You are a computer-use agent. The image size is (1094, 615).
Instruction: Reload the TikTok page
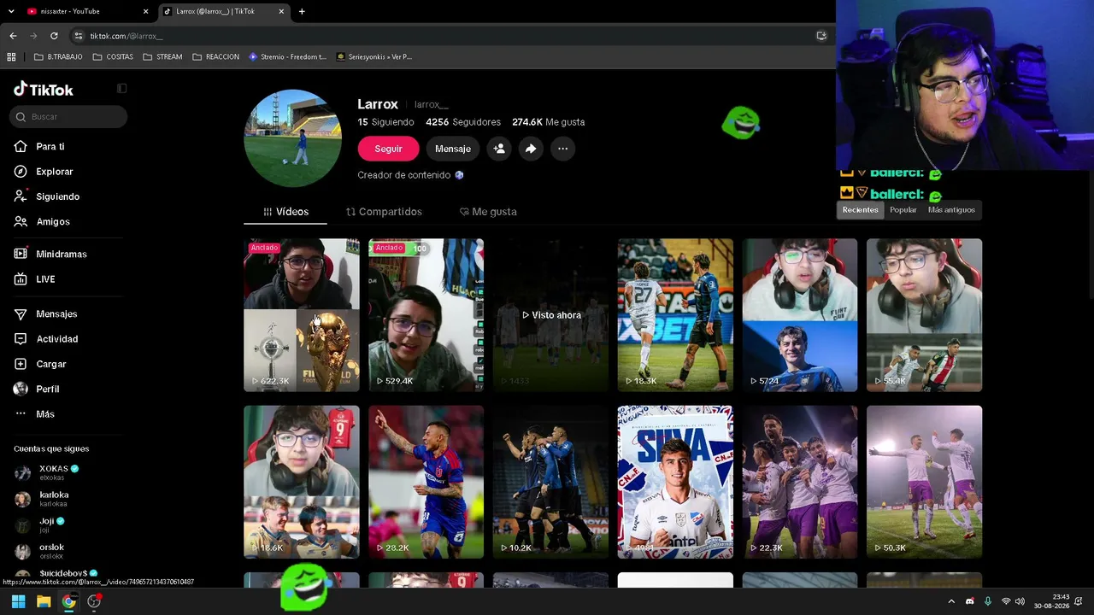[x=54, y=36]
